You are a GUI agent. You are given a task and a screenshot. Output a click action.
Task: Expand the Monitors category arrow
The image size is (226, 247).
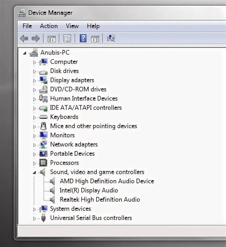pos(35,136)
